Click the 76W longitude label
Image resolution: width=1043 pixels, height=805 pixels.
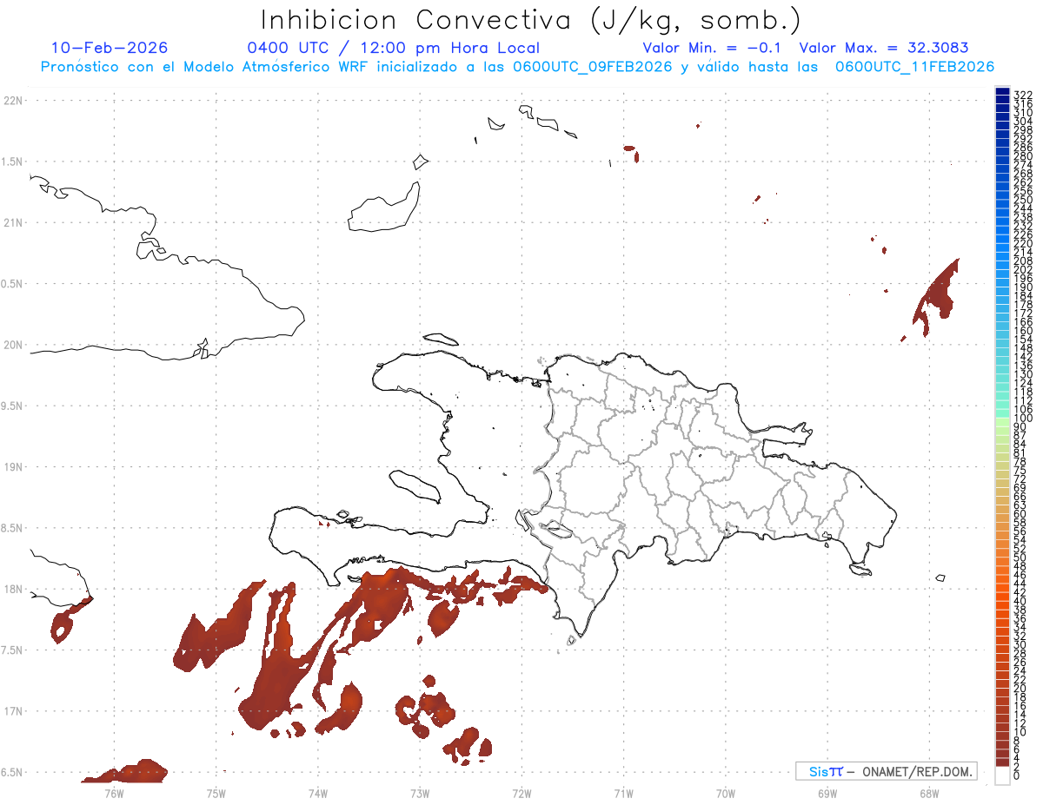pos(114,793)
